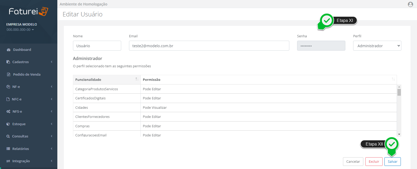Expand the Relatórios menu chevron
Screen dimensions: 417x169
tap(52, 149)
